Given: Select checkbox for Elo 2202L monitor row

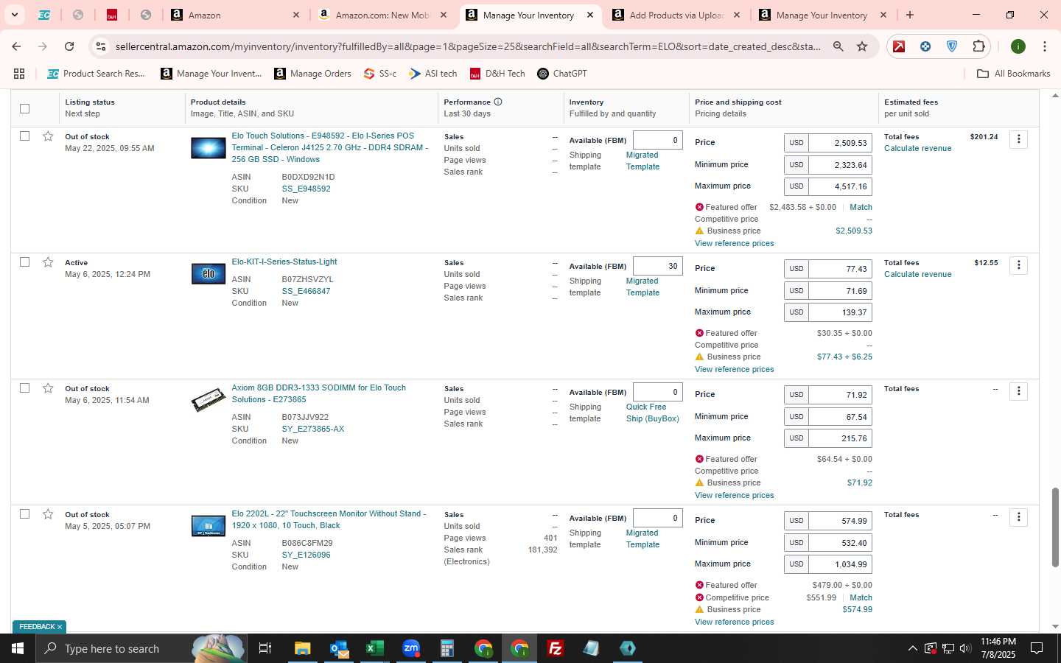Looking at the screenshot, I should (x=24, y=514).
